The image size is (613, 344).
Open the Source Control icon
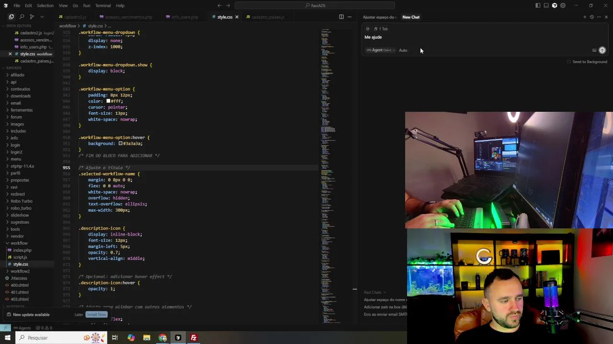[x=32, y=17]
